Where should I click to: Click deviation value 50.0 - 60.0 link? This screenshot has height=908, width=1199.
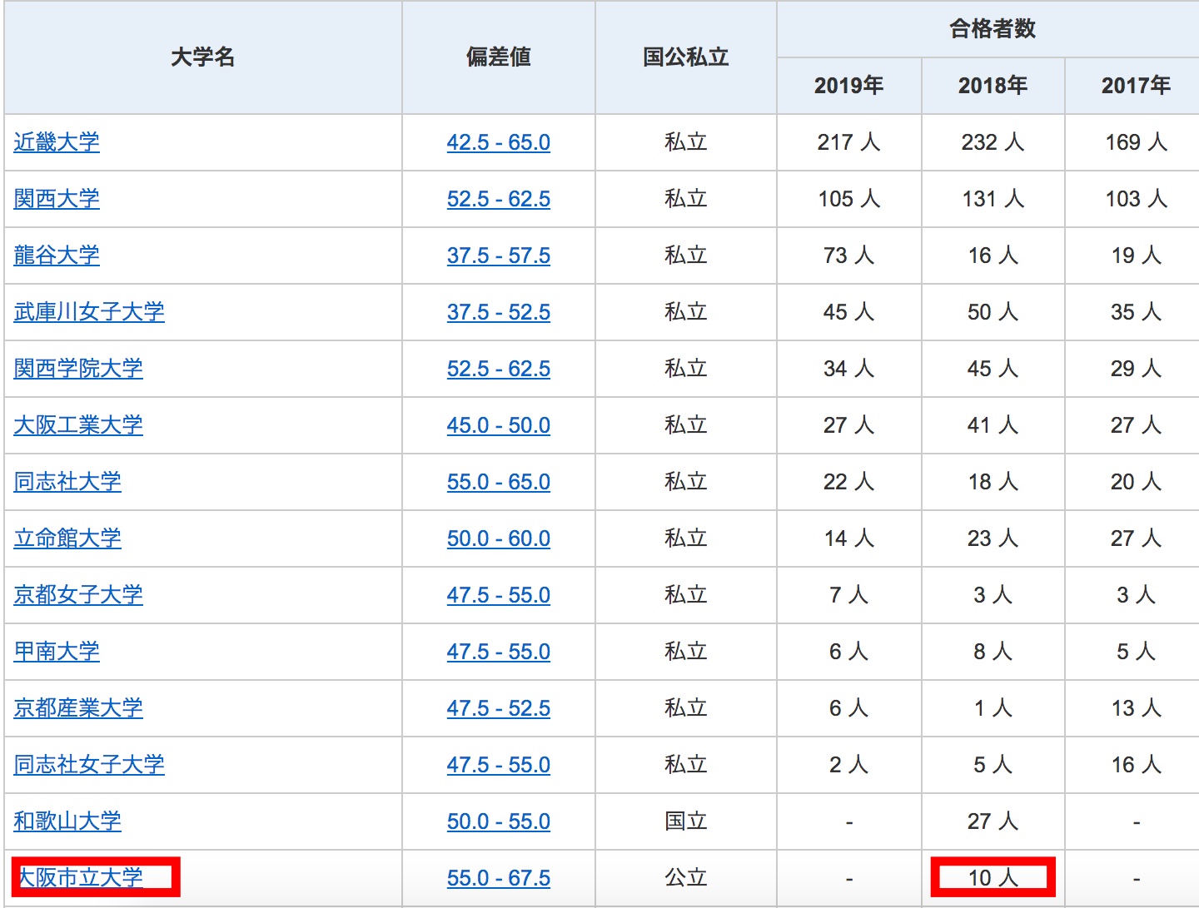pos(499,538)
